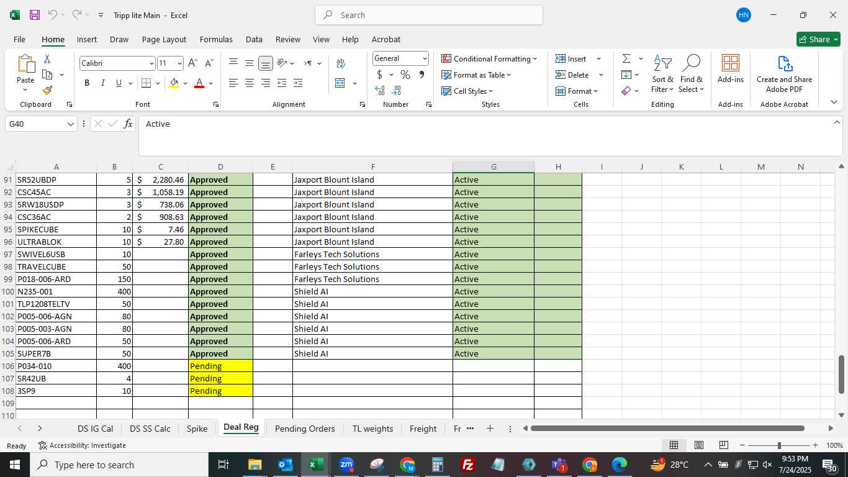Open Zoom app from the taskbar
Viewport: 848px width, 477px height.
pyautogui.click(x=346, y=465)
